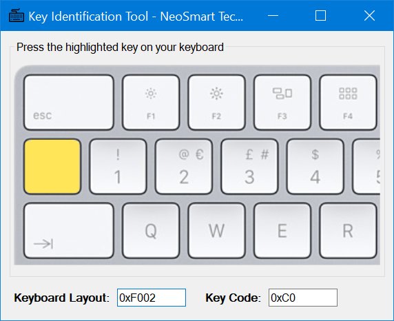
Task: Click the number 2 key with @ and €
Action: pyautogui.click(x=184, y=167)
